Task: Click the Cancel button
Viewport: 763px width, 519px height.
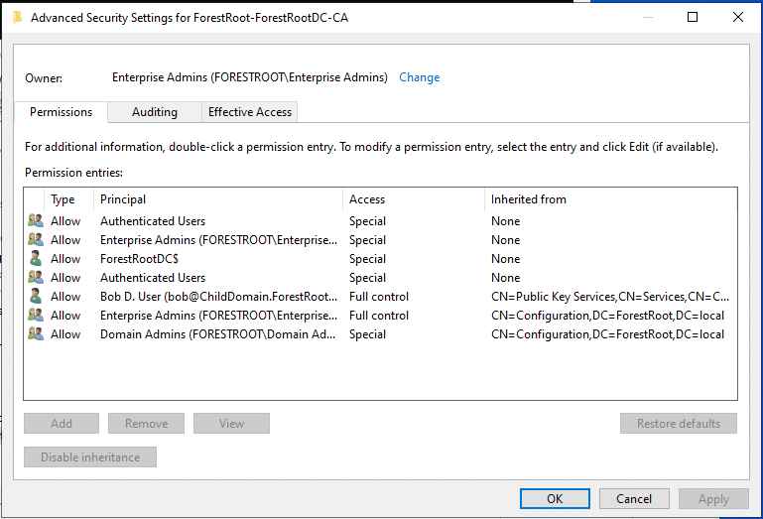Action: (634, 498)
